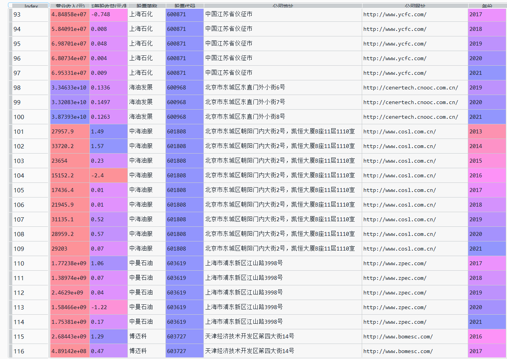Select address 天津经济技术开发区第四大街14号 in row 115
Image resolution: width=507 pixels, height=359 pixels.
coord(283,336)
